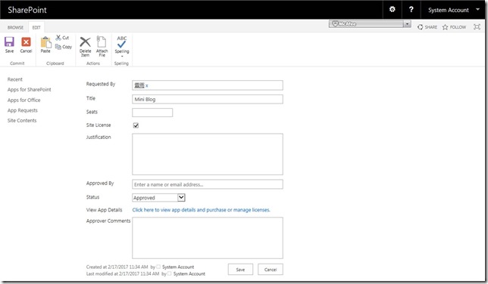Click the Approved By people picker field

pyautogui.click(x=208, y=184)
